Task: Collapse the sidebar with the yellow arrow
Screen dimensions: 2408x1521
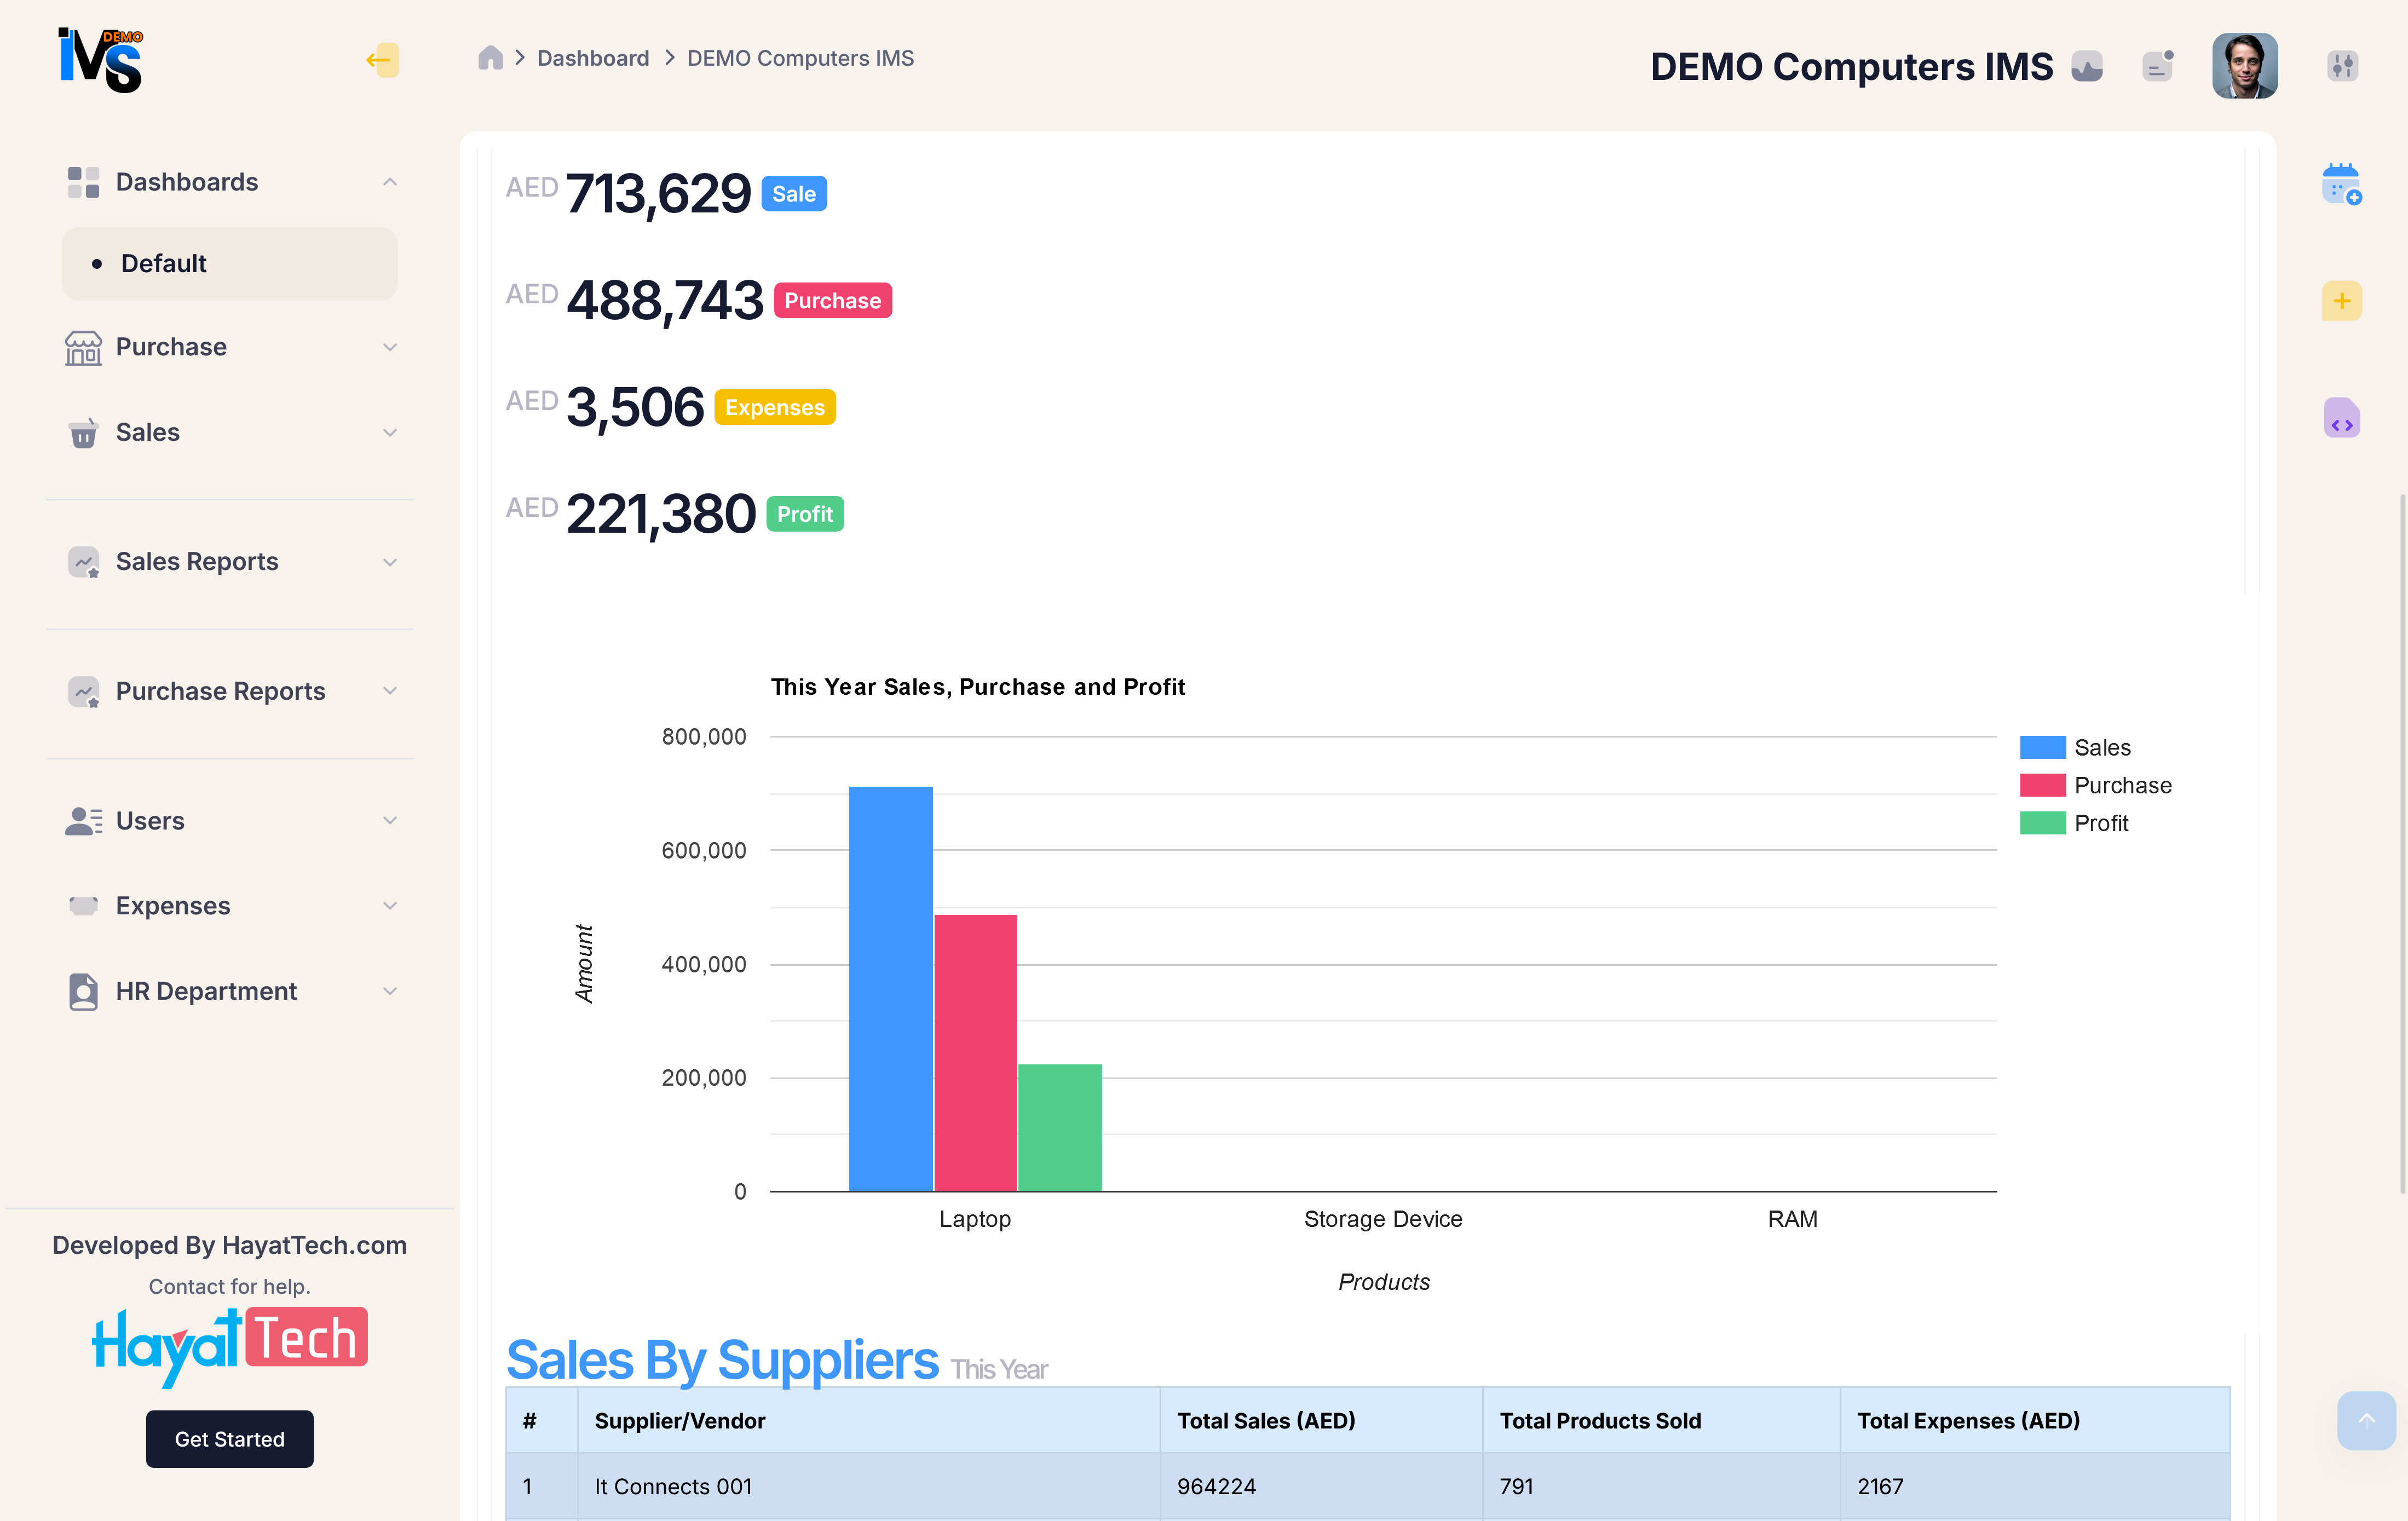Action: click(x=381, y=60)
